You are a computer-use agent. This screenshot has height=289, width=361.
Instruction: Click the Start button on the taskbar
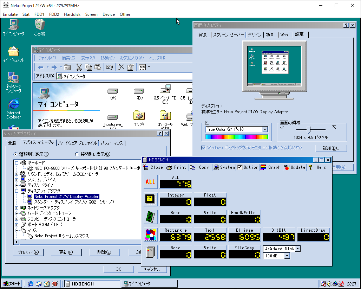click(12, 284)
